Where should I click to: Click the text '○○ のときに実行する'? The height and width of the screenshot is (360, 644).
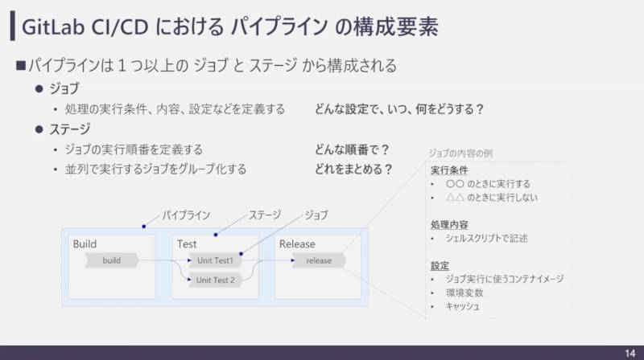[488, 184]
